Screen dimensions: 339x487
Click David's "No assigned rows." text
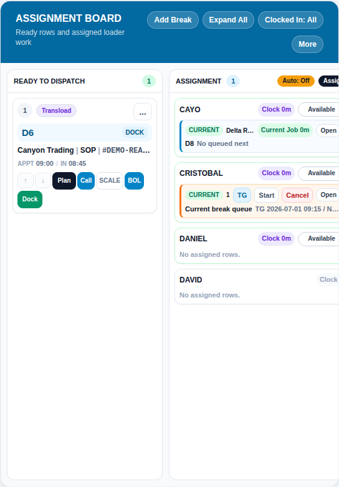210,295
